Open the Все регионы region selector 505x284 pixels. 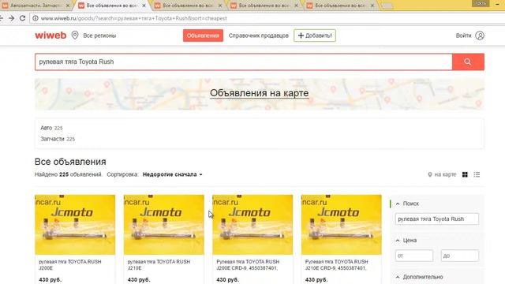pos(99,35)
